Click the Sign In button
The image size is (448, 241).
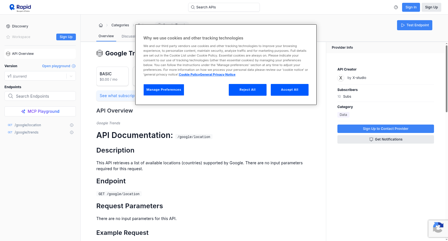click(411, 7)
